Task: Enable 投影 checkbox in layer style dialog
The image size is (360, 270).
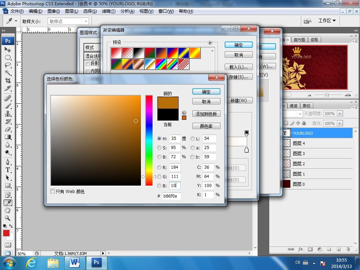Action: tap(88, 64)
